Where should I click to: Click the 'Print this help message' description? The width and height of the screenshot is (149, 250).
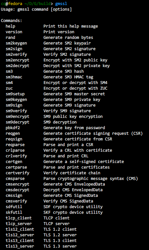(71, 26)
